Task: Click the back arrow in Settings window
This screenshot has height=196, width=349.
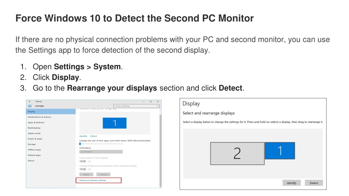Action: coord(30,101)
